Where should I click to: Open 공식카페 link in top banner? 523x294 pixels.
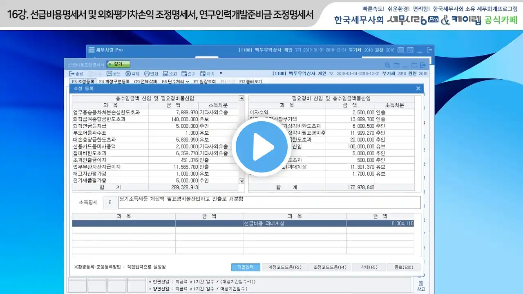[x=501, y=20]
